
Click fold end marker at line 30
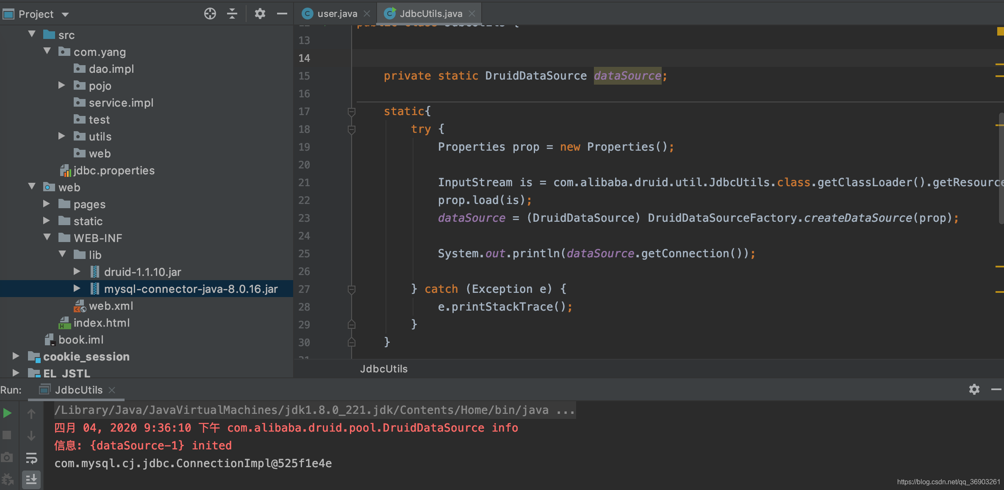pos(351,342)
